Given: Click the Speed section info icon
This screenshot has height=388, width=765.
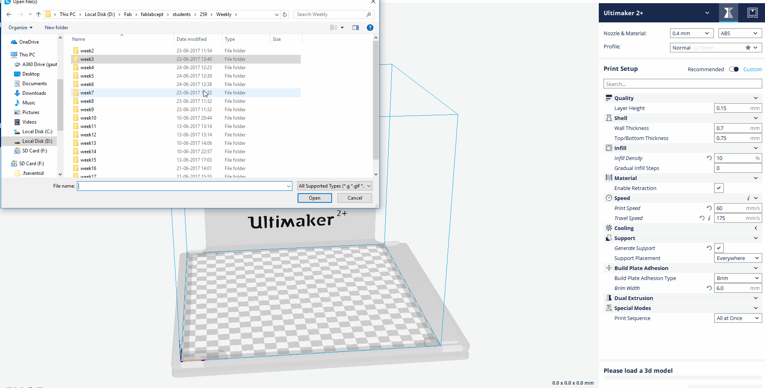Looking at the screenshot, I should tap(748, 198).
